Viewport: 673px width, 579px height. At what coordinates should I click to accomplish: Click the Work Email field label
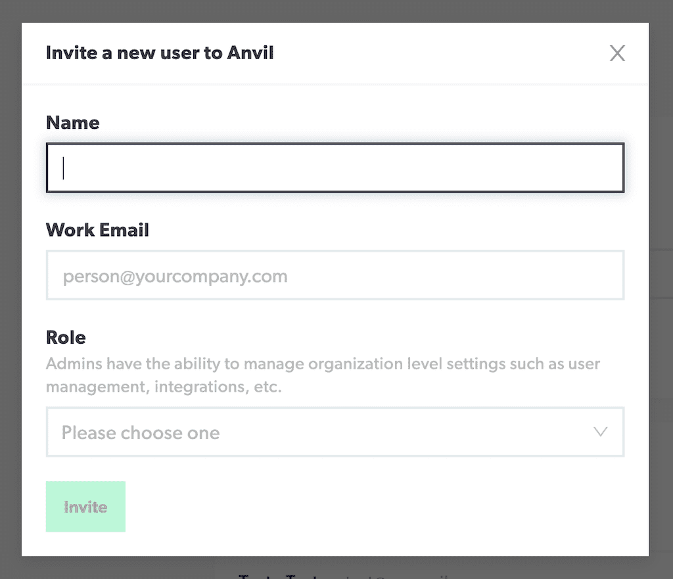[x=97, y=230]
